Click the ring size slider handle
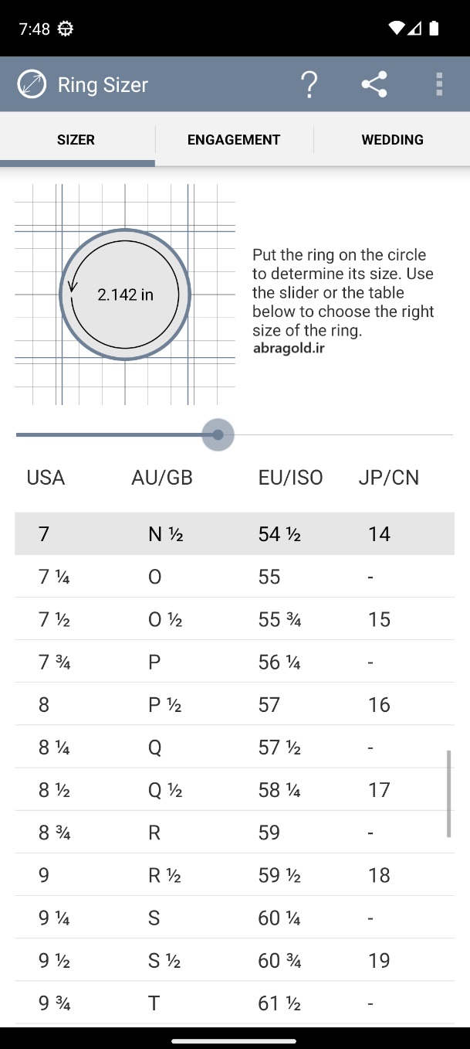The image size is (470, 1049). pyautogui.click(x=218, y=434)
